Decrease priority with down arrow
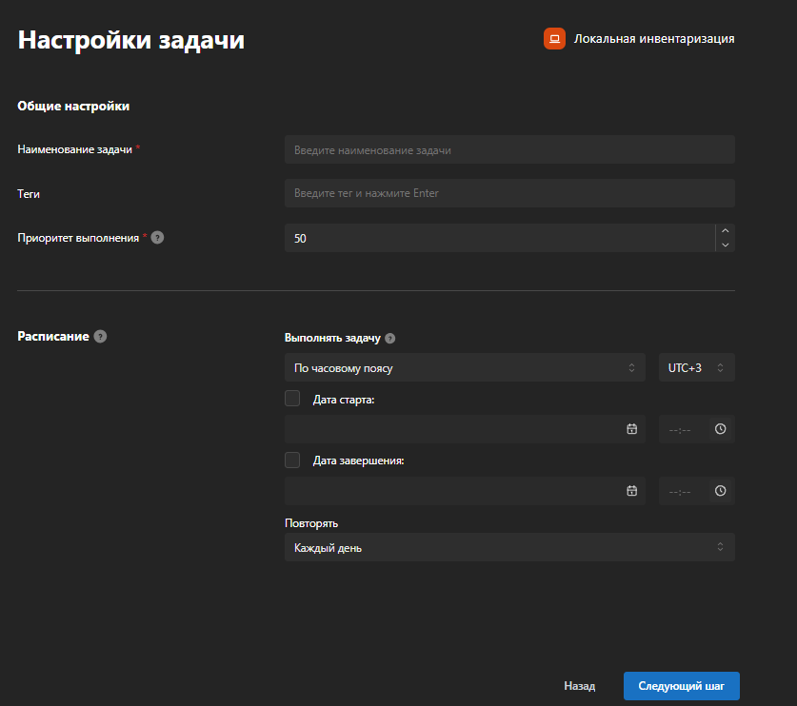 click(x=726, y=245)
